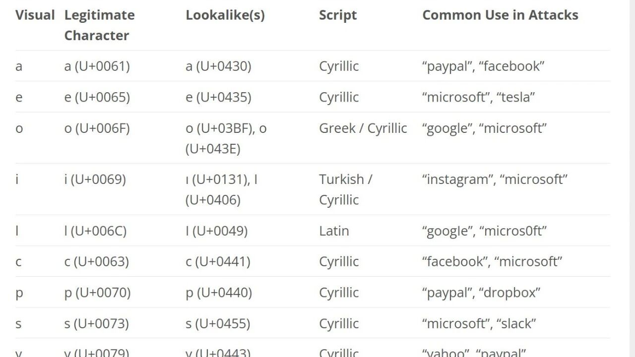Click the Script column header
The height and width of the screenshot is (357, 635).
[x=338, y=15]
